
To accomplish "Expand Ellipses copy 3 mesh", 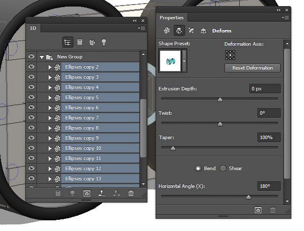I will (50, 77).
